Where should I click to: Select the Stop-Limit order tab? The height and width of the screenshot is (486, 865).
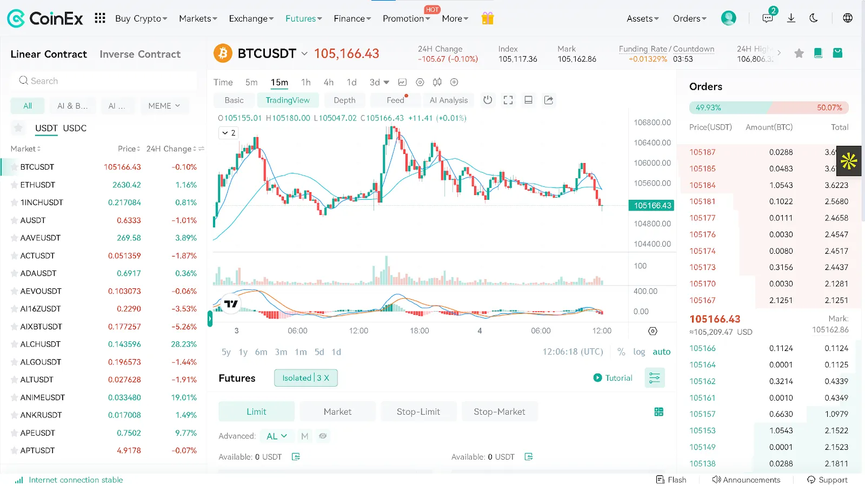[418, 411]
